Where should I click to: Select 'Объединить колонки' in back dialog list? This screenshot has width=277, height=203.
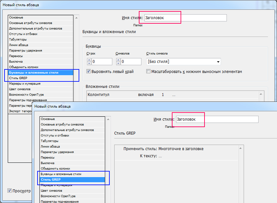(41, 67)
